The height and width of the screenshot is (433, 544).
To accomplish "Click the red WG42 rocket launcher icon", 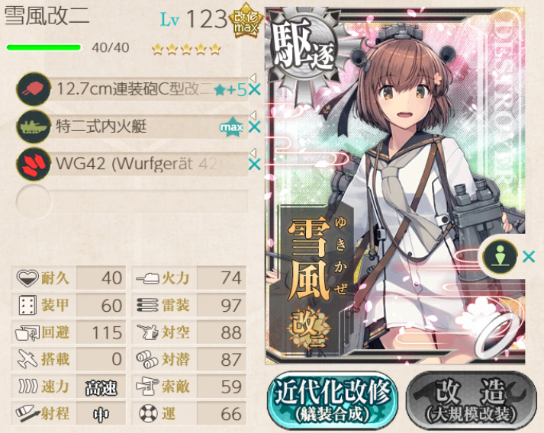I will pos(34,164).
